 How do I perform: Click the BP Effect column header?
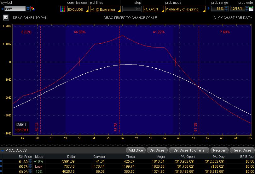247,157
